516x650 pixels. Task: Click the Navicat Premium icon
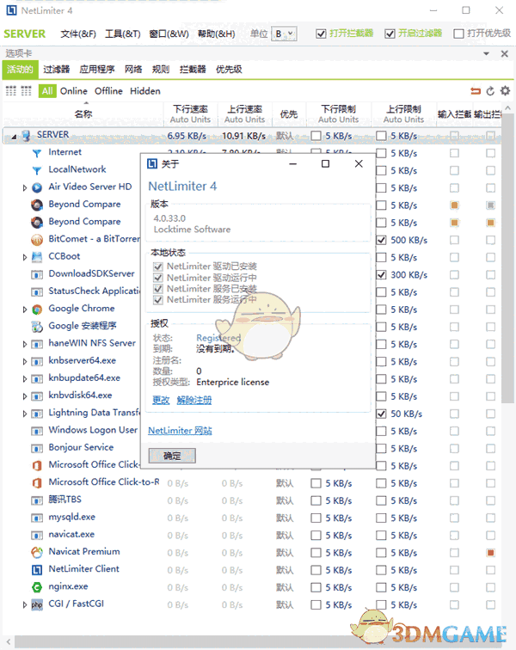pos(37,552)
